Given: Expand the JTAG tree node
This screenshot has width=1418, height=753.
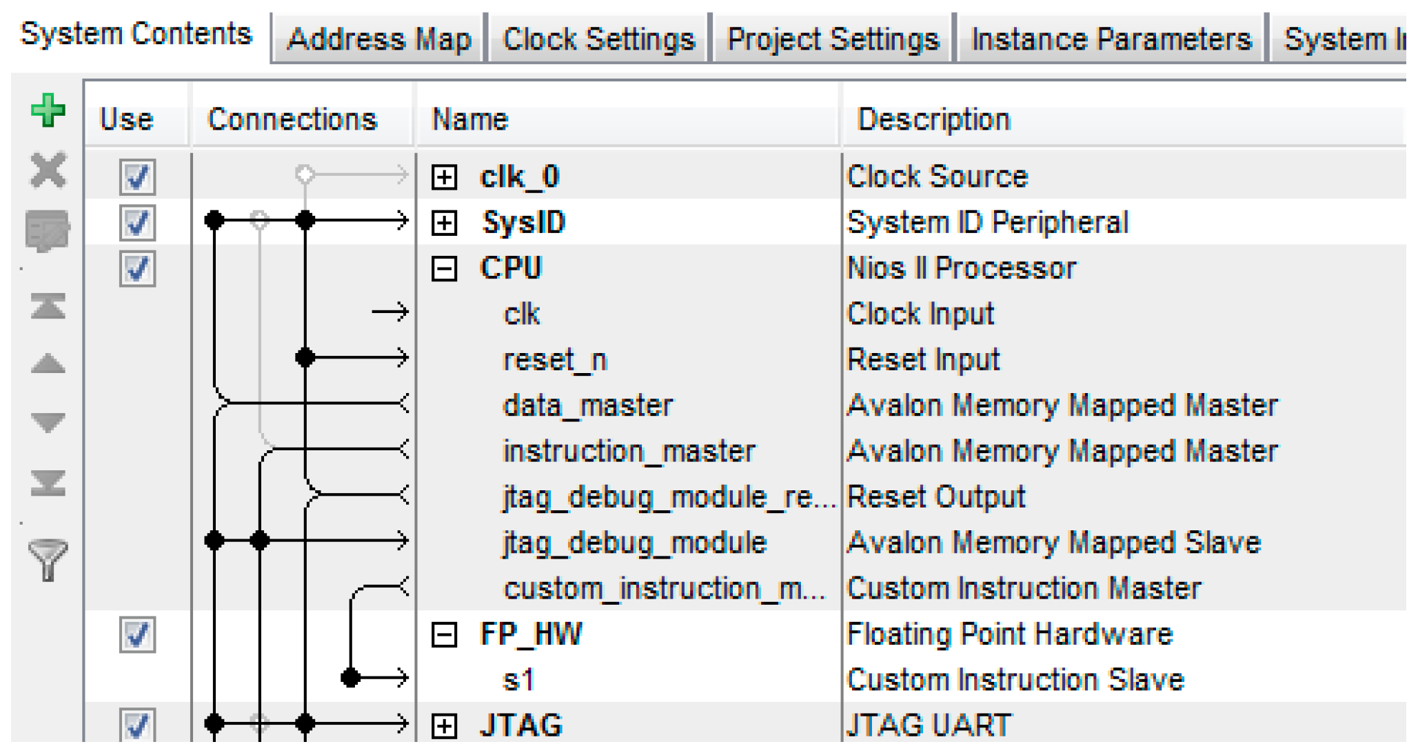Looking at the screenshot, I should tap(444, 725).
